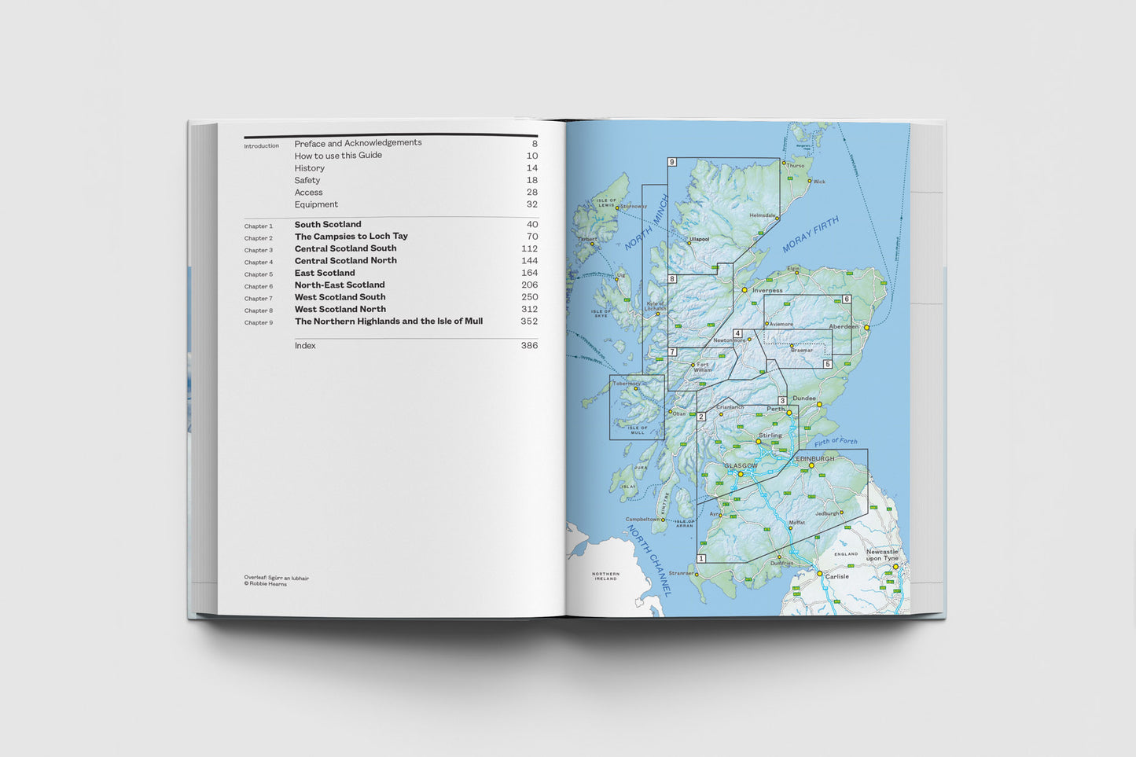Image resolution: width=1136 pixels, height=757 pixels.
Task: Open the How to use this Guide entry
Action: pos(338,155)
